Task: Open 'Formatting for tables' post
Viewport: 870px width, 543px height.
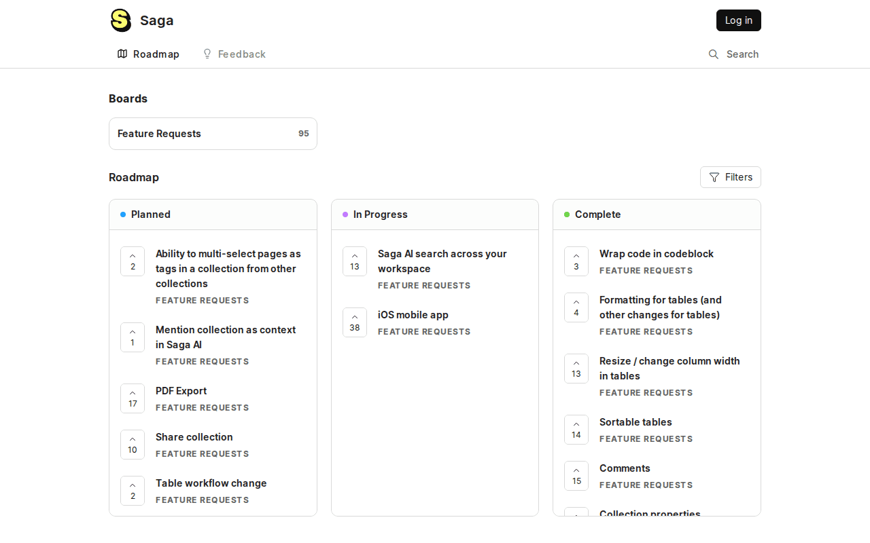Action: click(661, 307)
